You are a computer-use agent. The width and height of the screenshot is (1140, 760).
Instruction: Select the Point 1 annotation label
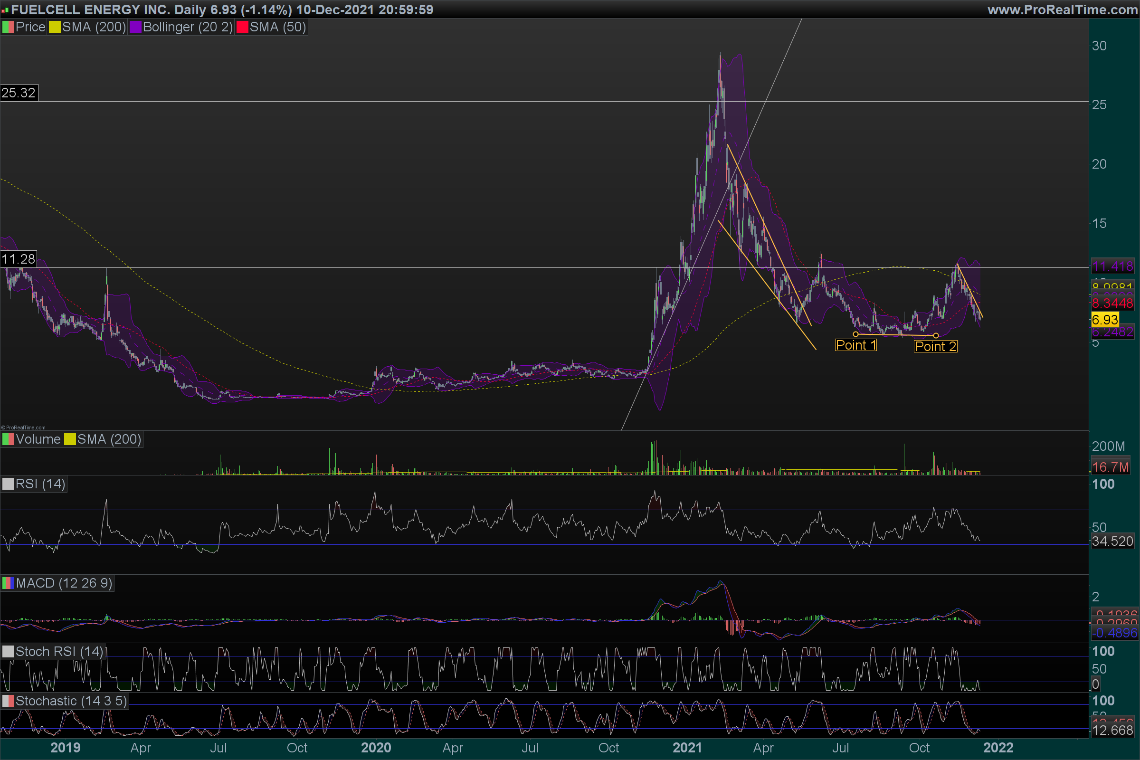tap(855, 345)
